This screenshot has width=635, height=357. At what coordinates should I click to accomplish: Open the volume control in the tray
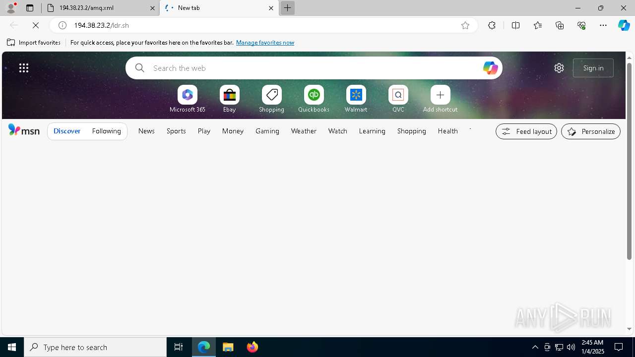(571, 347)
